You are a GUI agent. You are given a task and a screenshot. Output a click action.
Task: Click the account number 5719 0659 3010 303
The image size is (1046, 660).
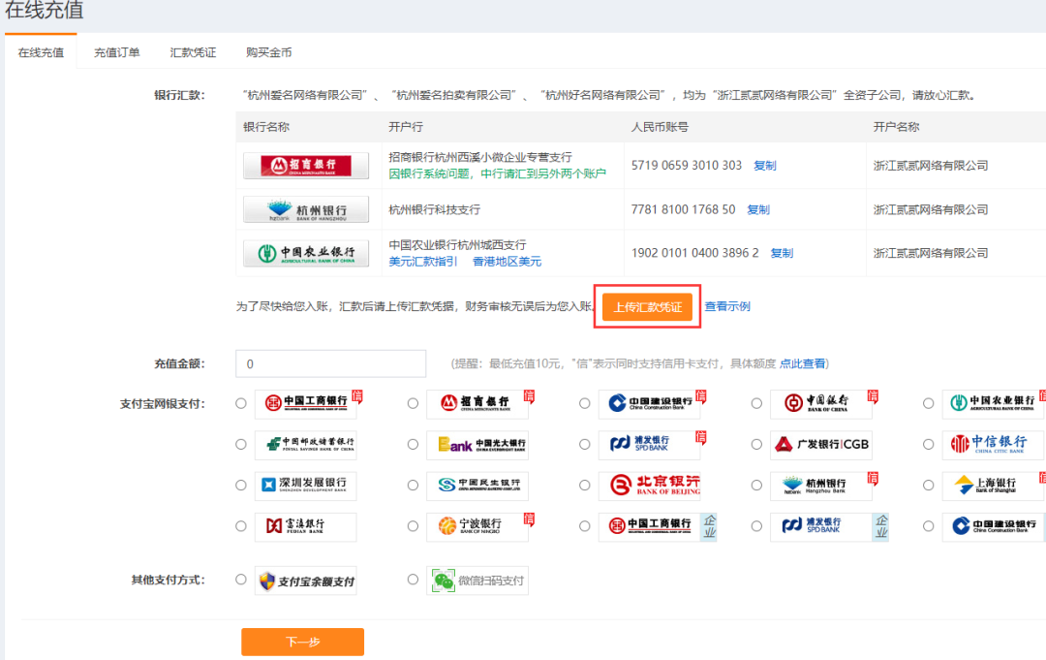pos(687,166)
